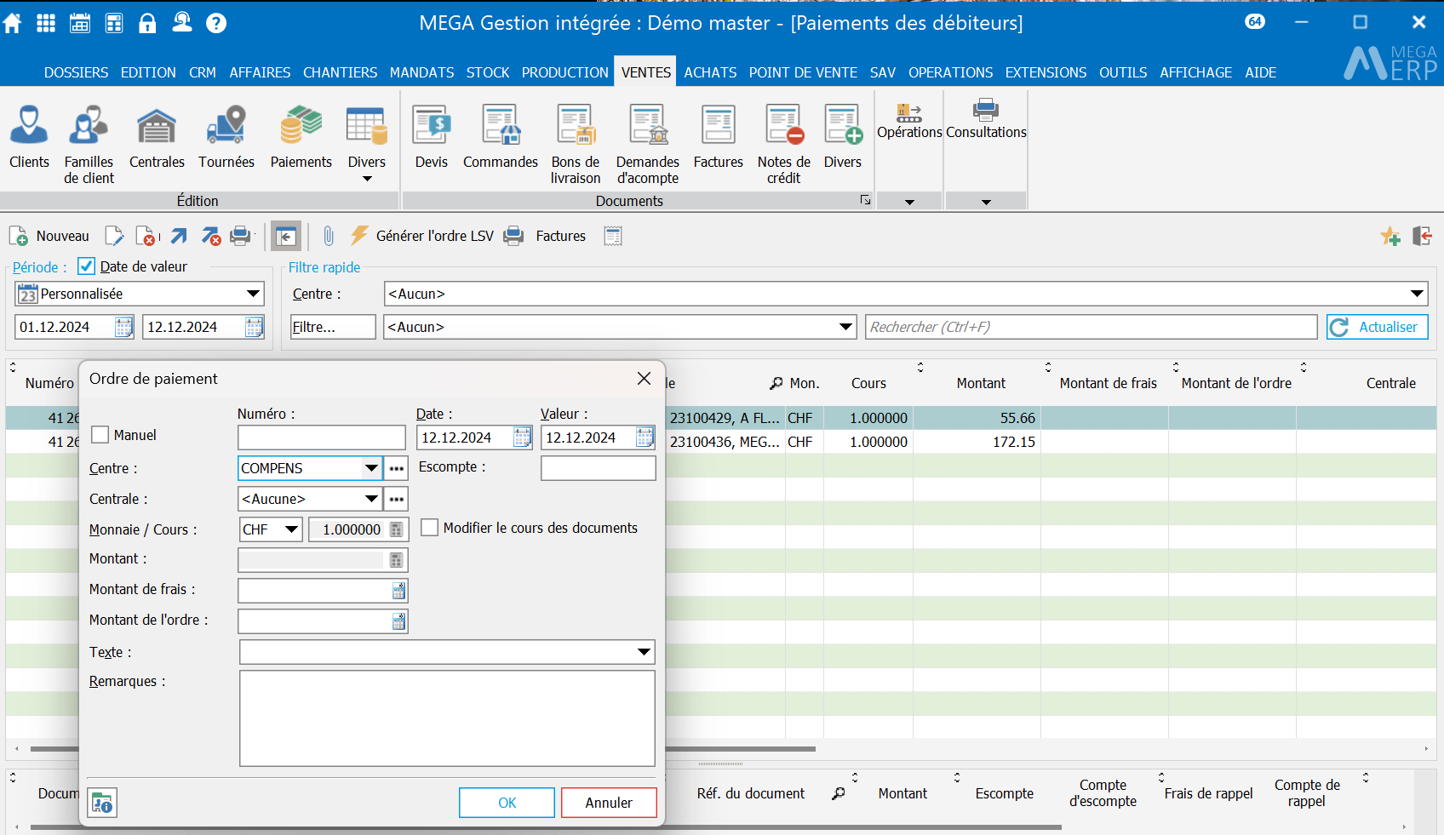
Task: Click the print icon in the toolbar
Action: point(242,236)
